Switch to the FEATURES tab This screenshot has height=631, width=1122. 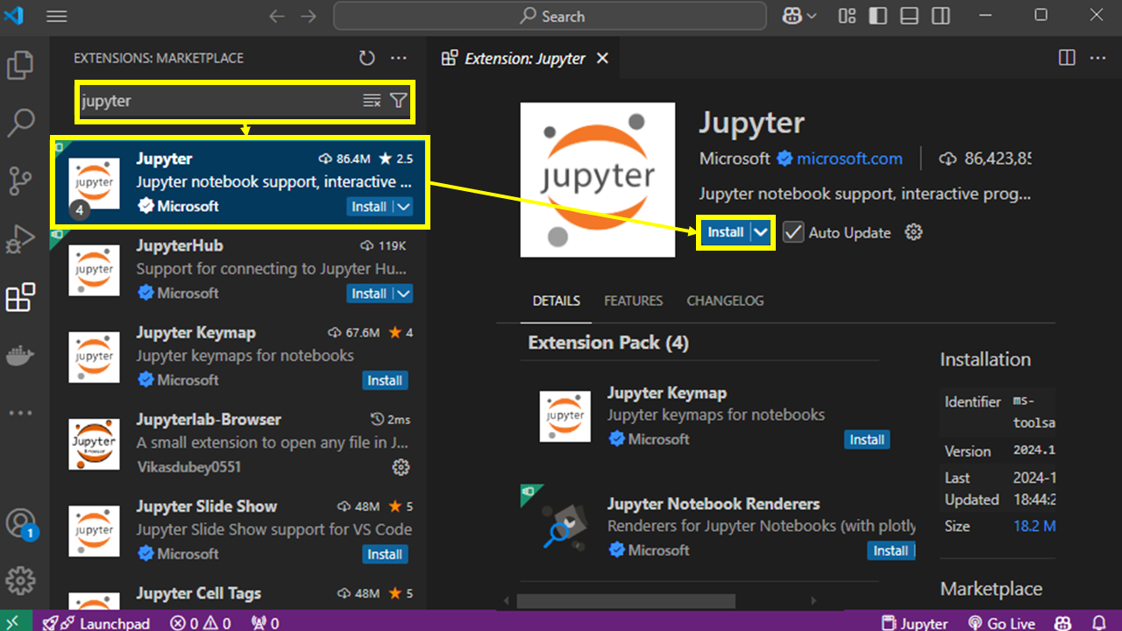tap(633, 301)
